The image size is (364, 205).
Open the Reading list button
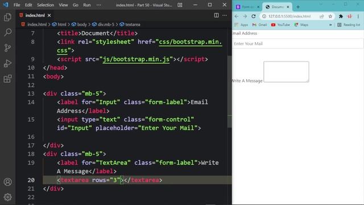pos(349,24)
